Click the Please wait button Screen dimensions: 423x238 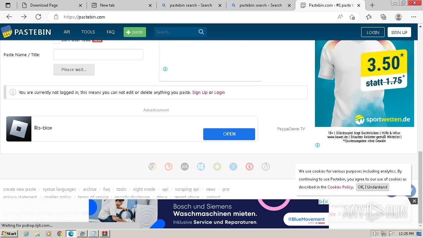[x=74, y=69]
